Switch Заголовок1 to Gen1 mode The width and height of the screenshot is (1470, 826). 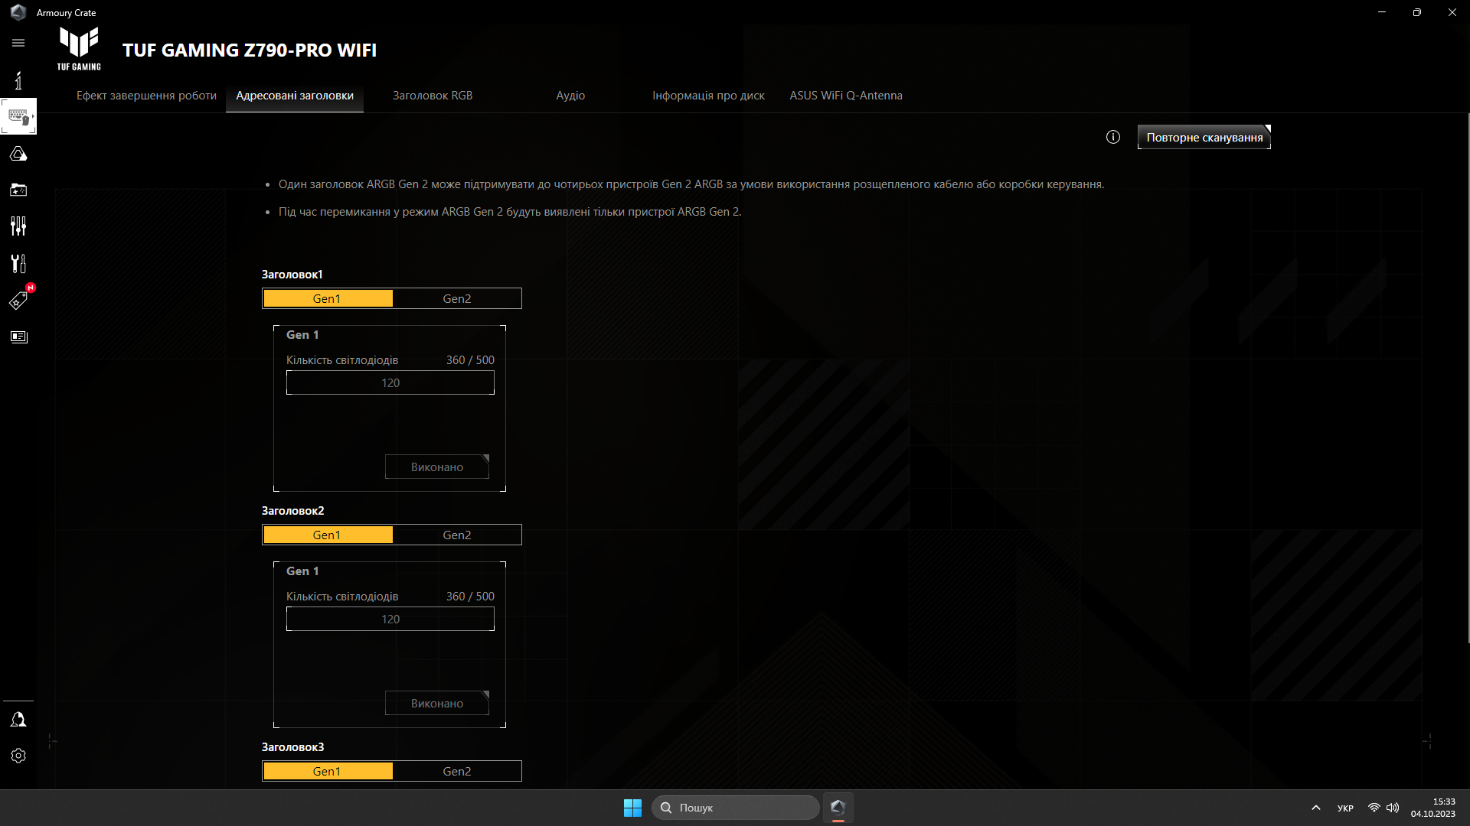[x=327, y=298]
